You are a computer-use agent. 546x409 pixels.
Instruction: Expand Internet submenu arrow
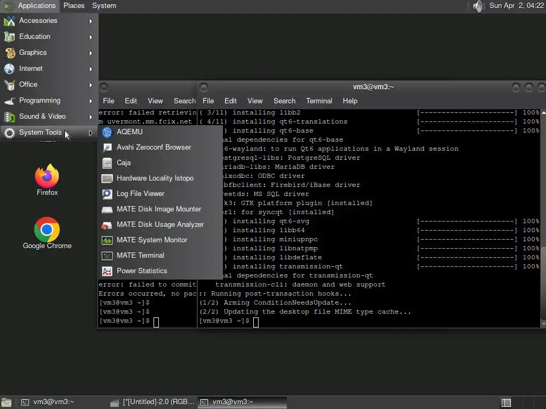point(91,69)
